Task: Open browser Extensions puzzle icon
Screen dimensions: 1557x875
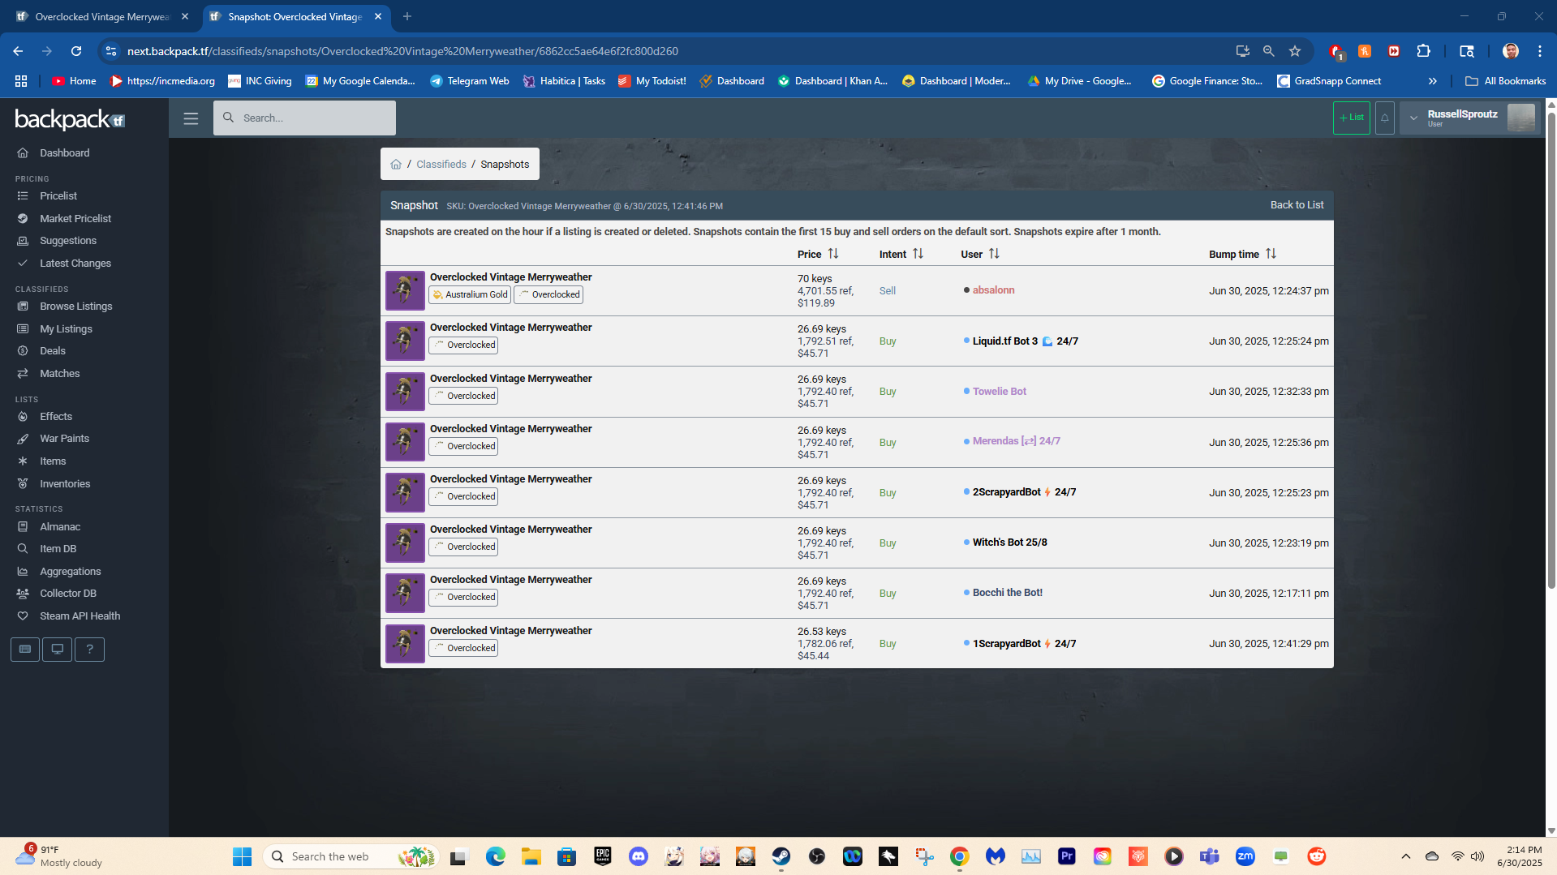Action: click(x=1423, y=51)
